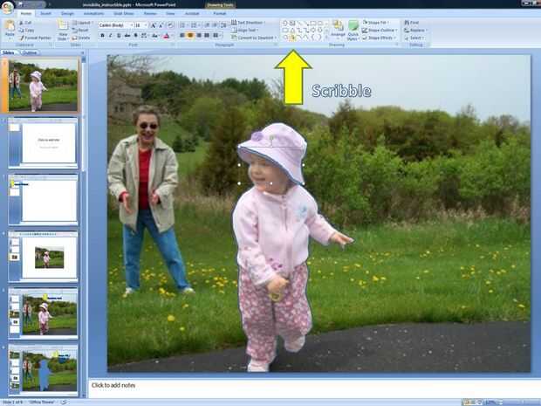Open the Font dialog launcher
This screenshot has height=406, width=541.
coord(172,45)
